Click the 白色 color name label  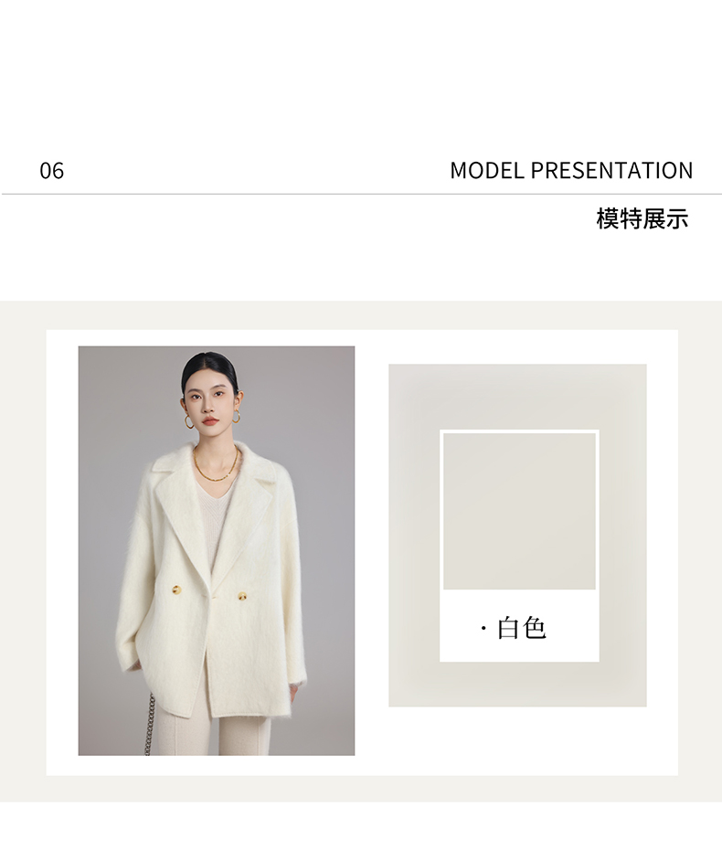(x=521, y=628)
